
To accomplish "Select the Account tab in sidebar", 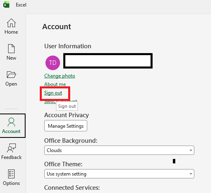I will [13, 126].
